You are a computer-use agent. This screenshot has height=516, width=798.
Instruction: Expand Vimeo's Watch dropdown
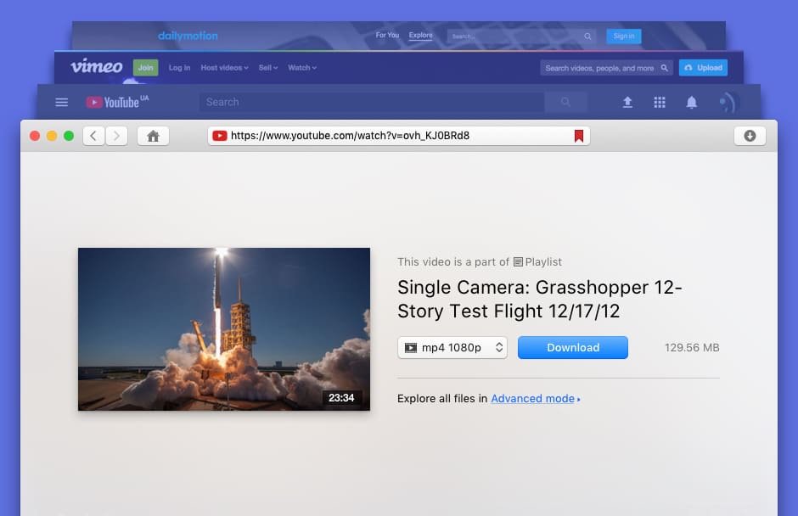[x=302, y=67]
